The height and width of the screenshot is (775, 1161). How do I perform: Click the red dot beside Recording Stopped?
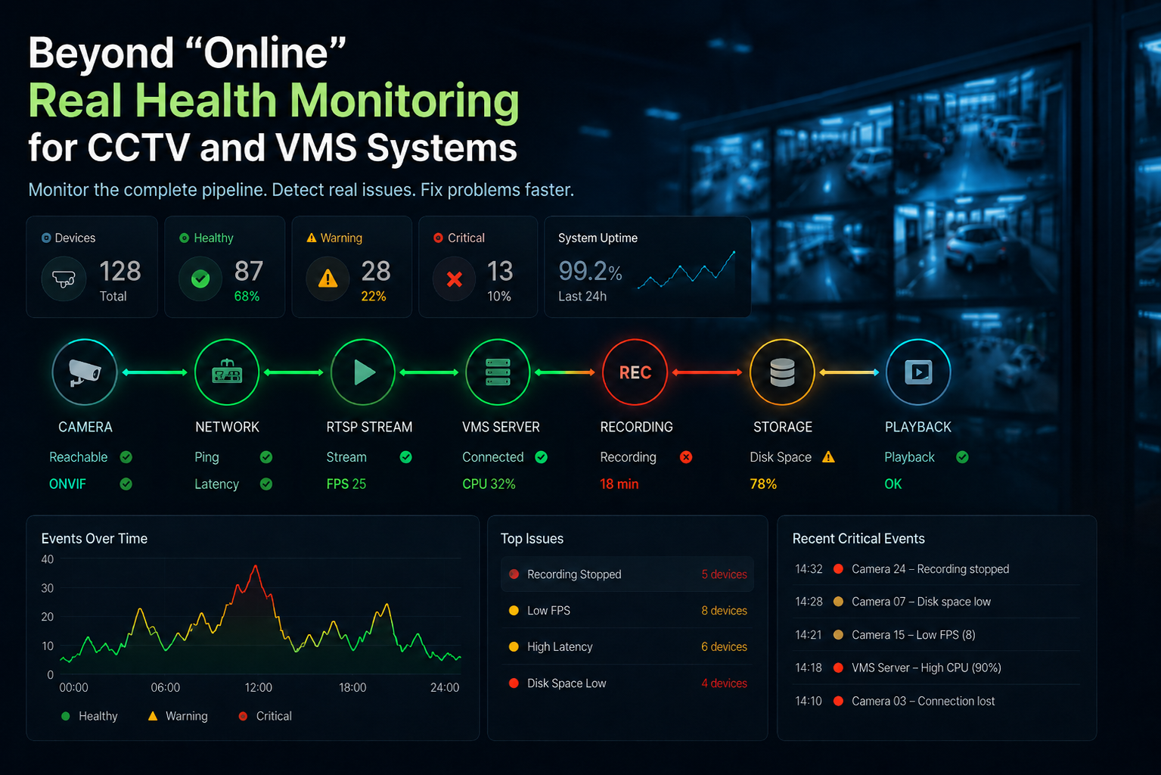point(514,574)
